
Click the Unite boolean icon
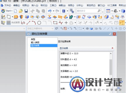[71, 17]
